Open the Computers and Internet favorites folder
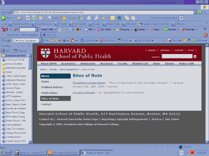This screenshot has width=209, height=156. tap(14, 56)
